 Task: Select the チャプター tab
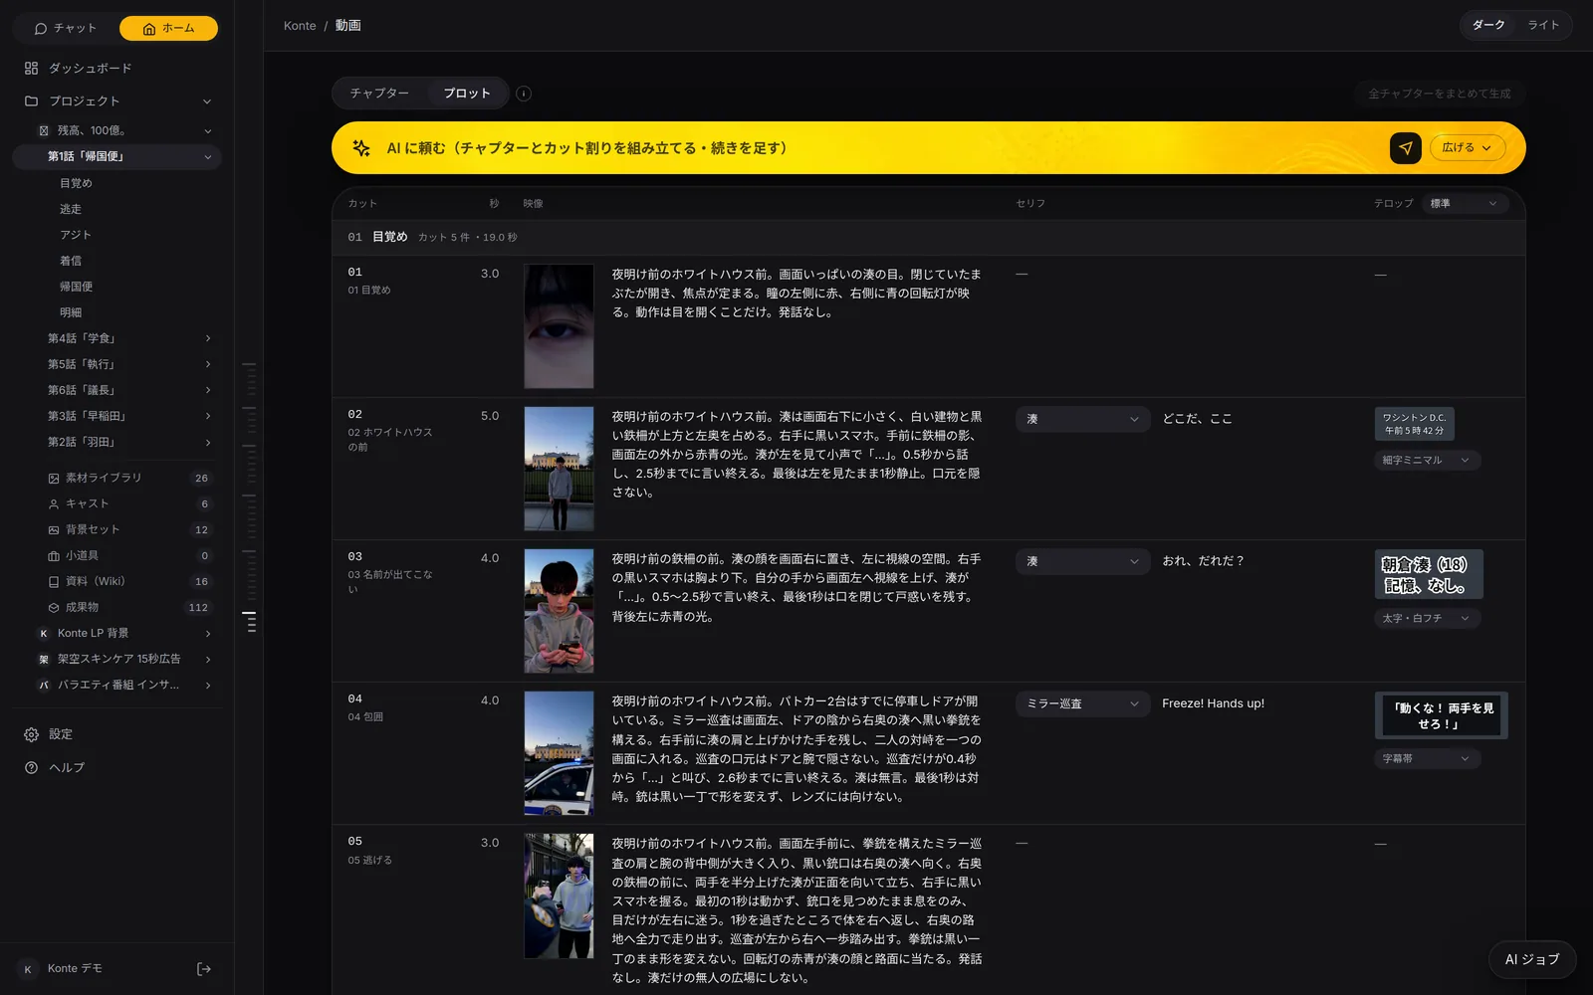pyautogui.click(x=379, y=94)
